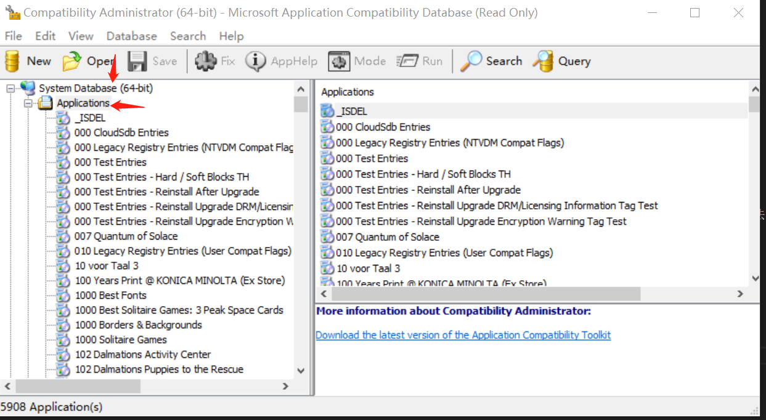
Task: Click the Query toolbar icon
Action: [543, 61]
